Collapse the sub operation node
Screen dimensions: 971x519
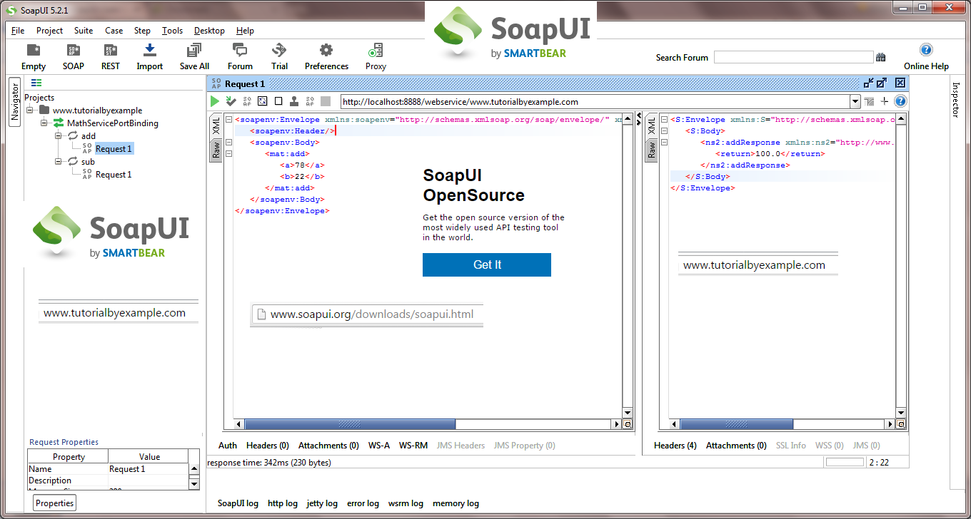[58, 162]
